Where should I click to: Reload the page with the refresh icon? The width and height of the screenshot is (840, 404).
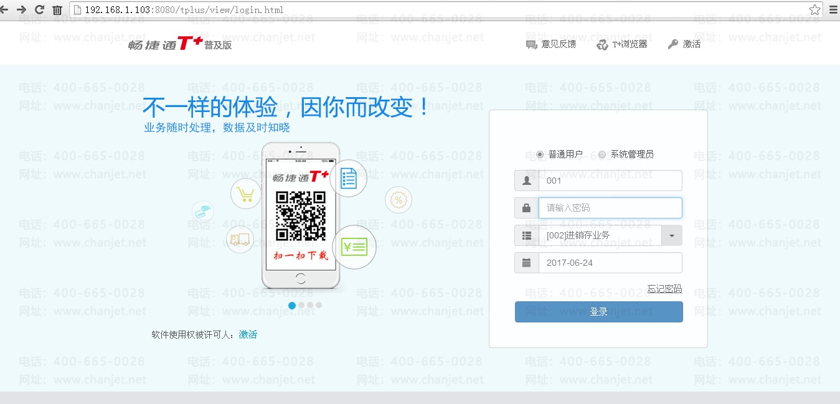[x=40, y=9]
